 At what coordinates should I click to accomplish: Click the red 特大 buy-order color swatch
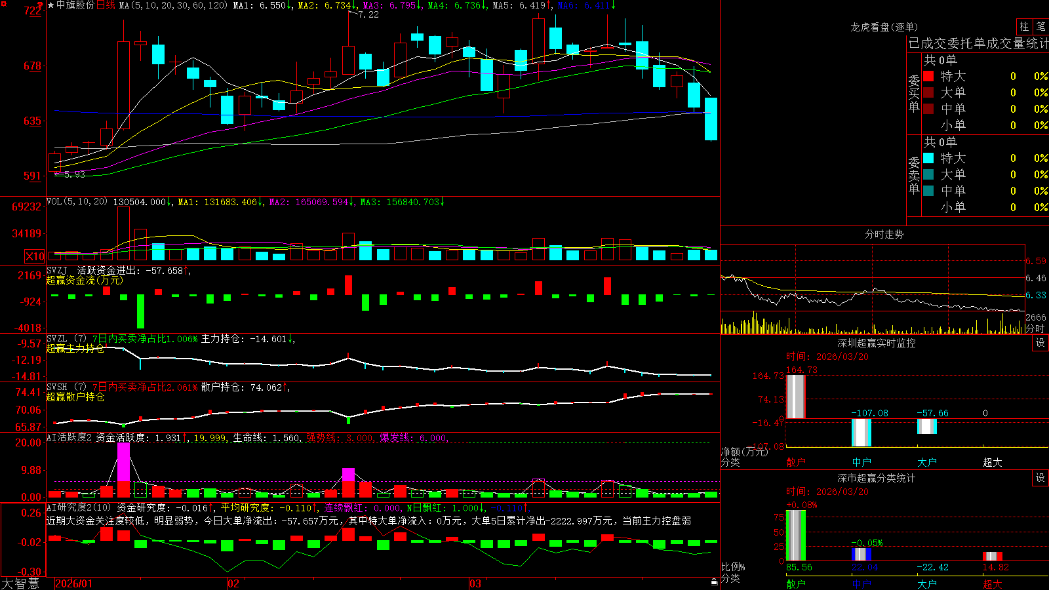(928, 76)
